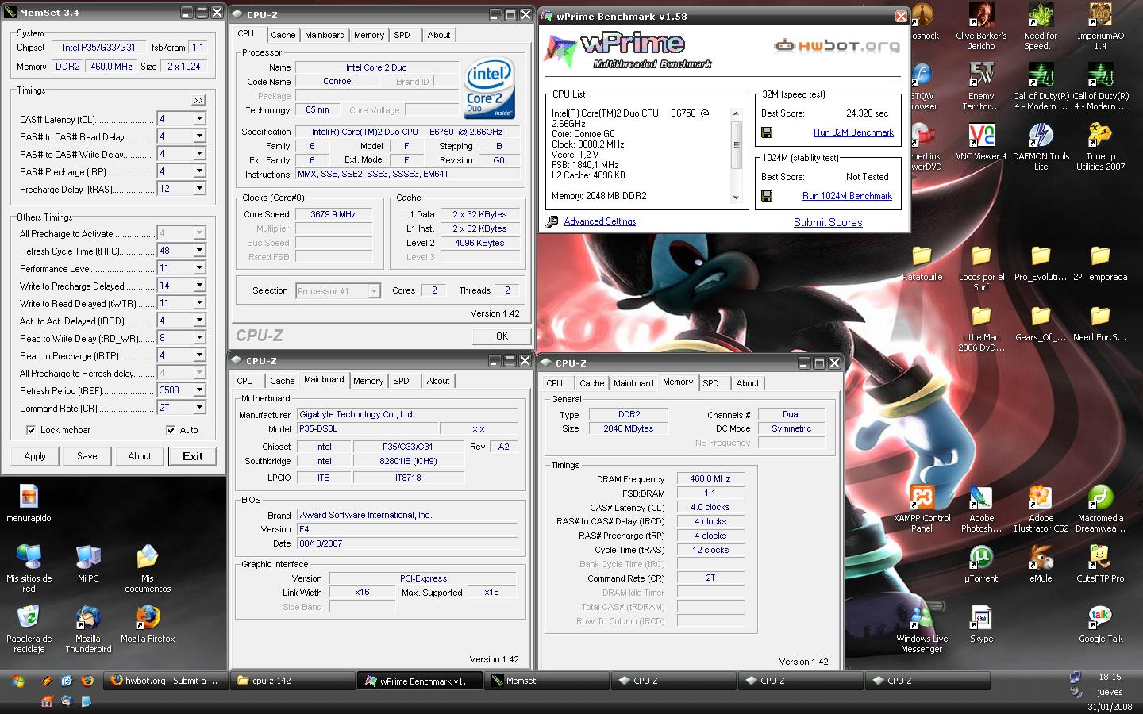The width and height of the screenshot is (1143, 714).
Task: Click Memset taskbar button
Action: [x=545, y=681]
